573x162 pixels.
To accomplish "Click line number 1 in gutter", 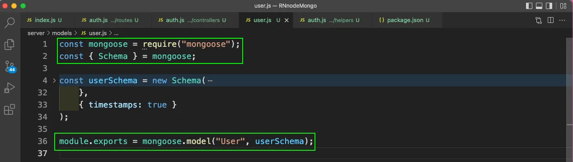I will click(x=45, y=44).
